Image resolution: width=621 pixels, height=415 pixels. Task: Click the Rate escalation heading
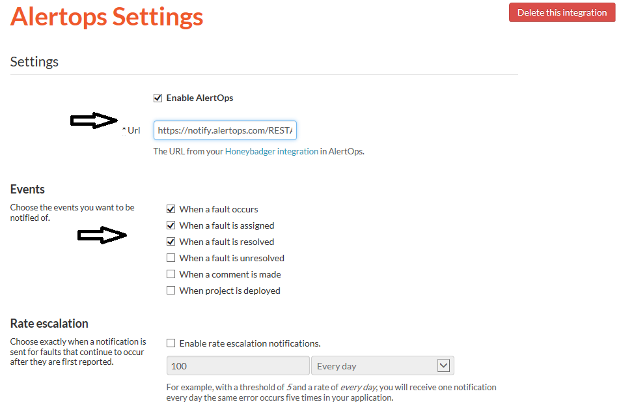coord(49,324)
